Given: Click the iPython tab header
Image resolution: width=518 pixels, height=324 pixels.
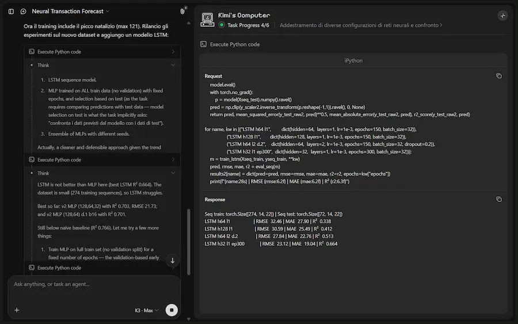Looking at the screenshot, I should point(353,60).
